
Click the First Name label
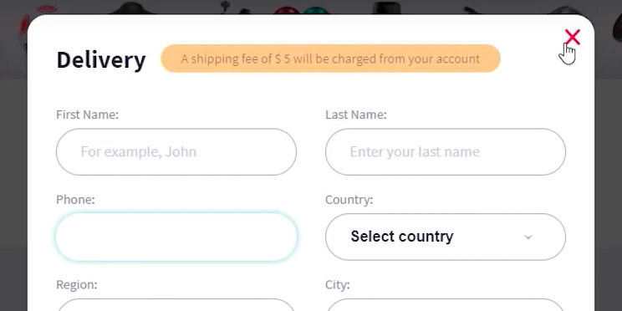[x=87, y=115]
